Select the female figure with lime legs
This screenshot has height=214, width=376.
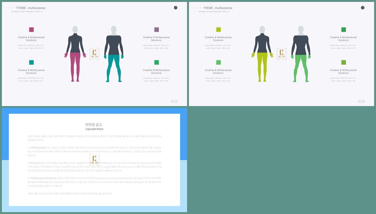coord(262,54)
